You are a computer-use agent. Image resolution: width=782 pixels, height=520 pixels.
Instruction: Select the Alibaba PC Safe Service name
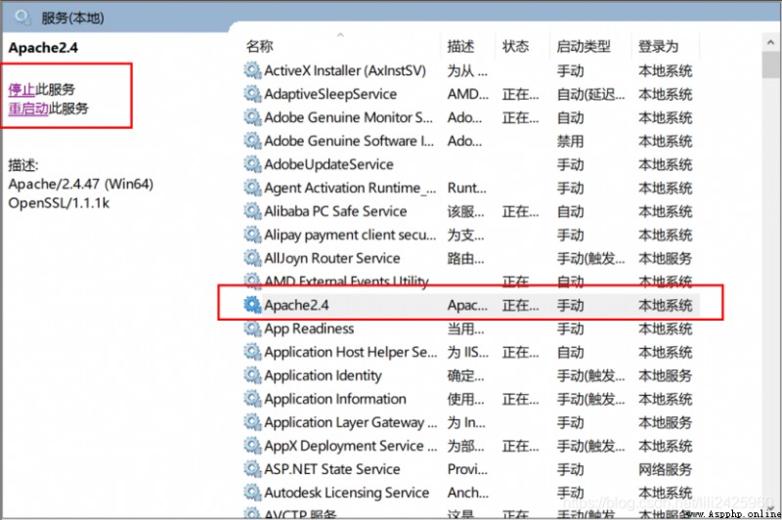[x=335, y=211]
